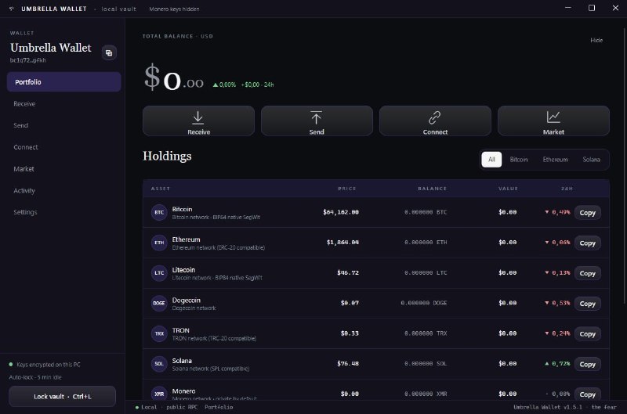Click Bitcoin's 0.49% 24h change

point(557,212)
